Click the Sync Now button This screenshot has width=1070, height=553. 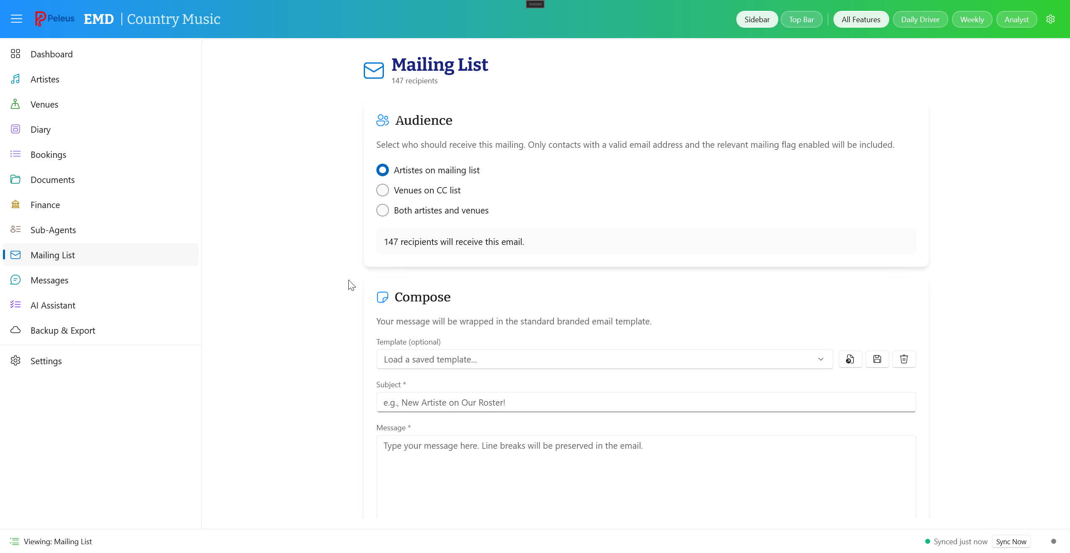[x=1011, y=541]
